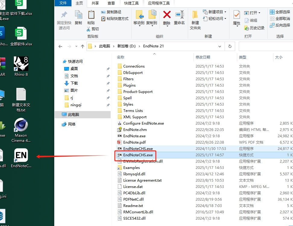293x226 pixels.
Task: Click the Rename icon
Action: [x=179, y=14]
